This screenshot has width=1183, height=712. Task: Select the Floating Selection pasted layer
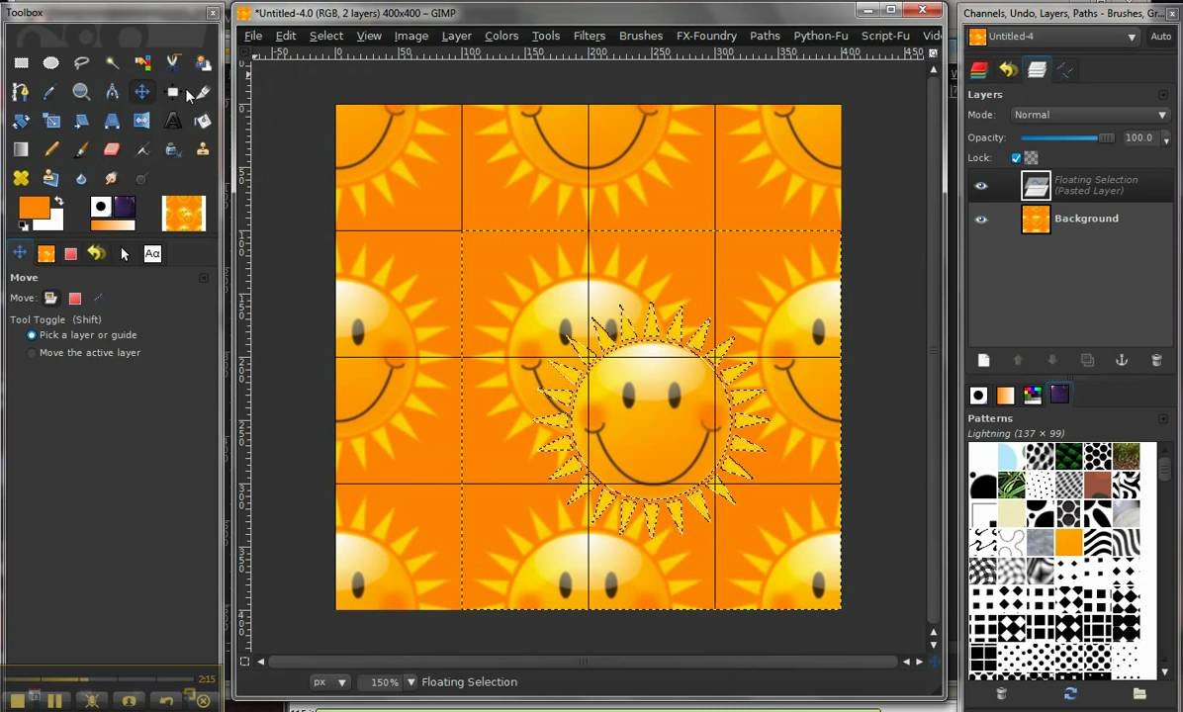(1095, 185)
